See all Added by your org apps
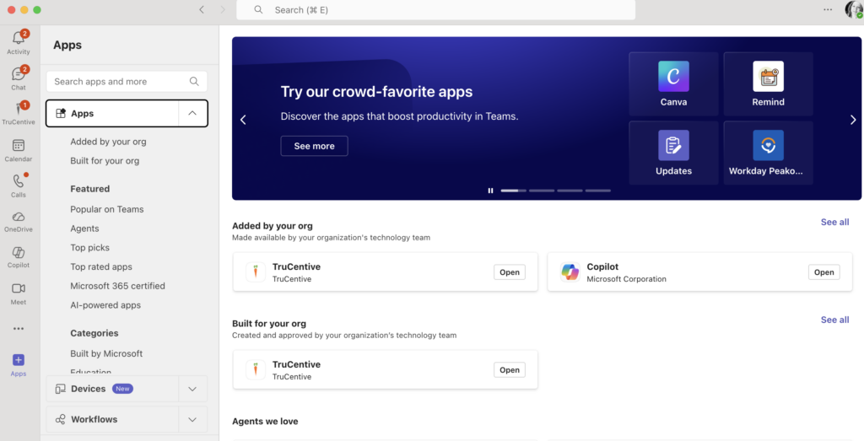 834,223
